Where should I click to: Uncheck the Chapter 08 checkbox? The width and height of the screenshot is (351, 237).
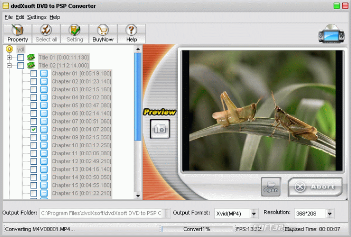[x=34, y=129]
